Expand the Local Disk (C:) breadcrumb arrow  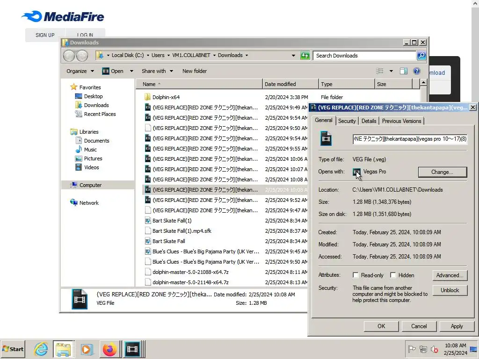click(148, 56)
